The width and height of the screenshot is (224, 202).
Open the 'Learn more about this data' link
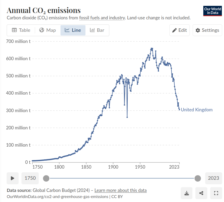pyautogui.click(x=120, y=190)
